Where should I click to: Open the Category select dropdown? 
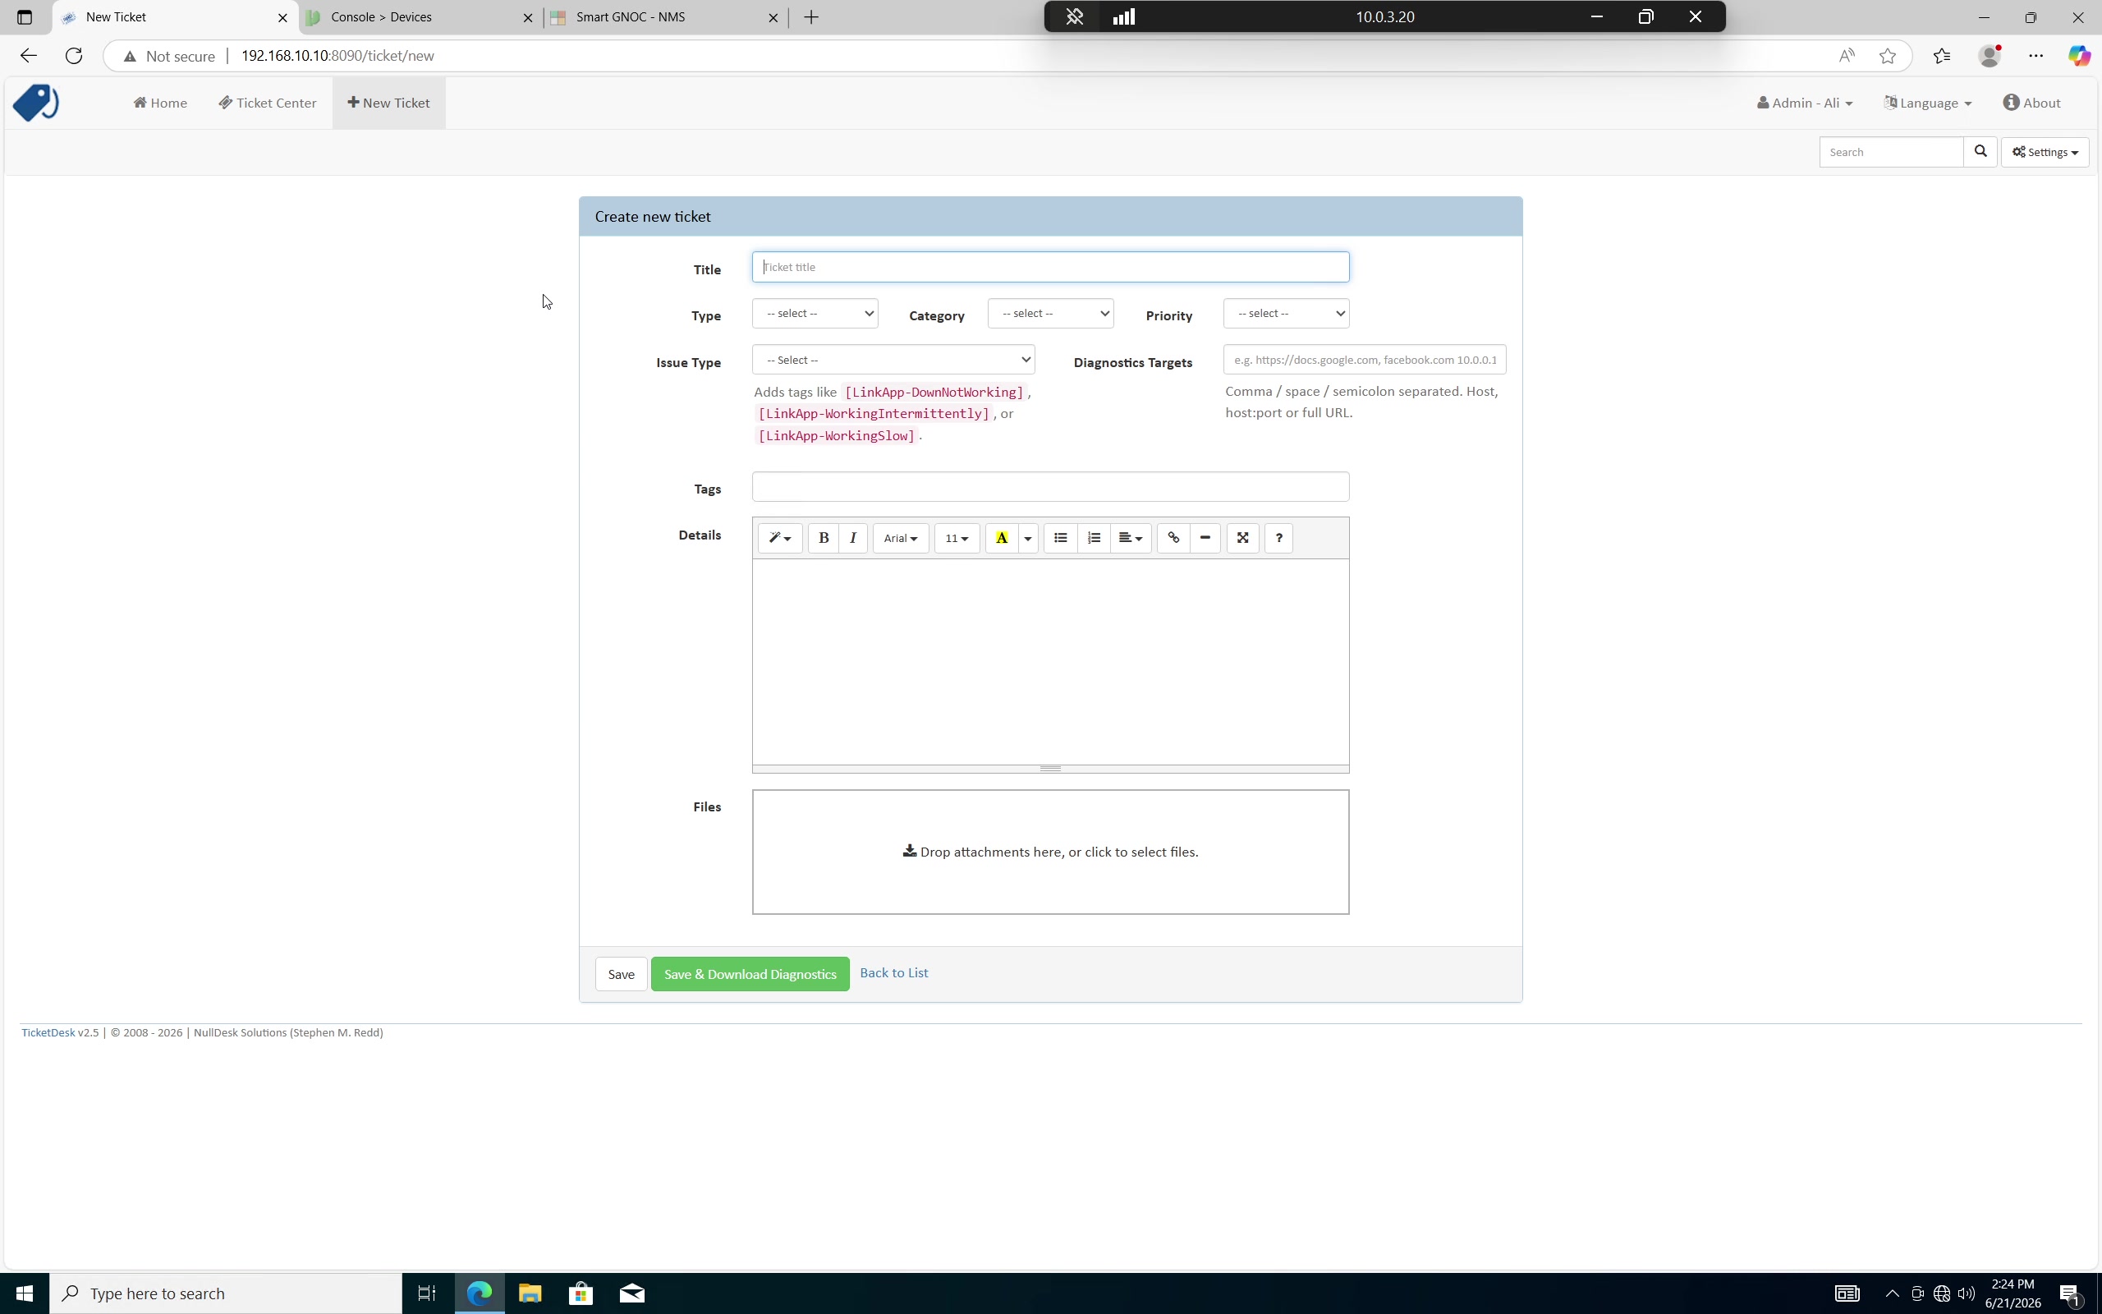1050,313
